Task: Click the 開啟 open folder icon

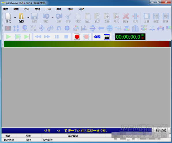Action: click(x=21, y=16)
